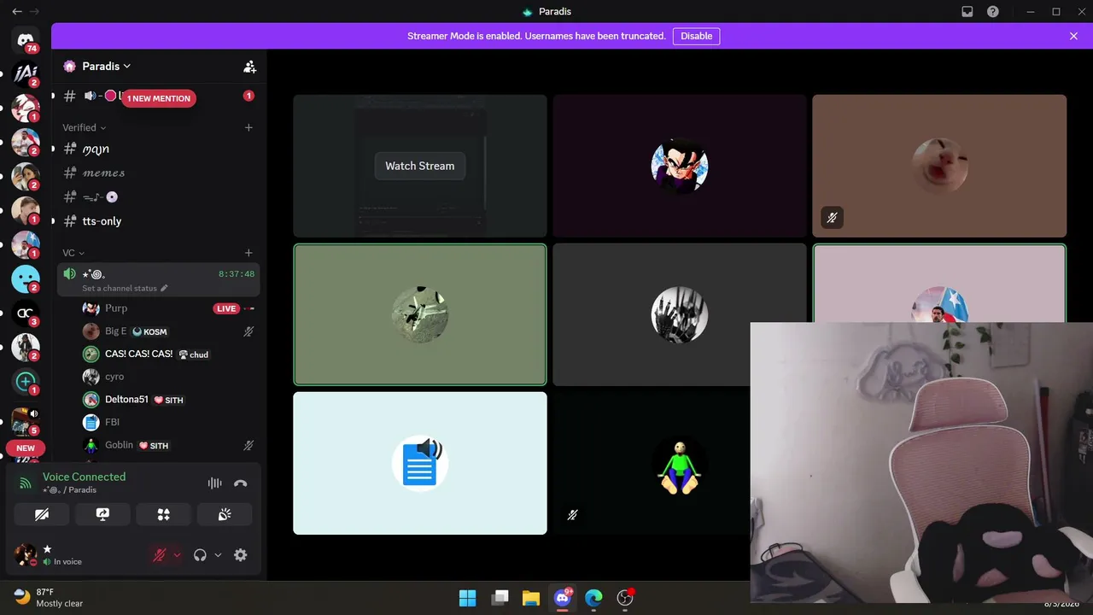Jump to the 1 New Mention
Image resolution: width=1093 pixels, height=615 pixels.
159,98
